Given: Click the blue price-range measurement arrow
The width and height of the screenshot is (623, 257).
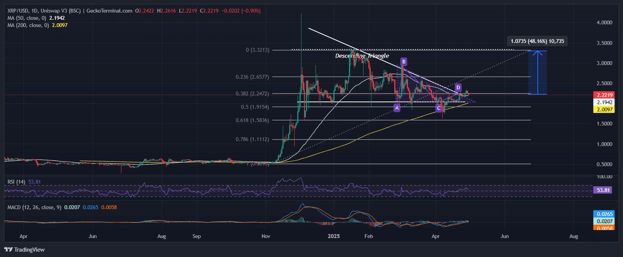Looking at the screenshot, I should point(537,72).
